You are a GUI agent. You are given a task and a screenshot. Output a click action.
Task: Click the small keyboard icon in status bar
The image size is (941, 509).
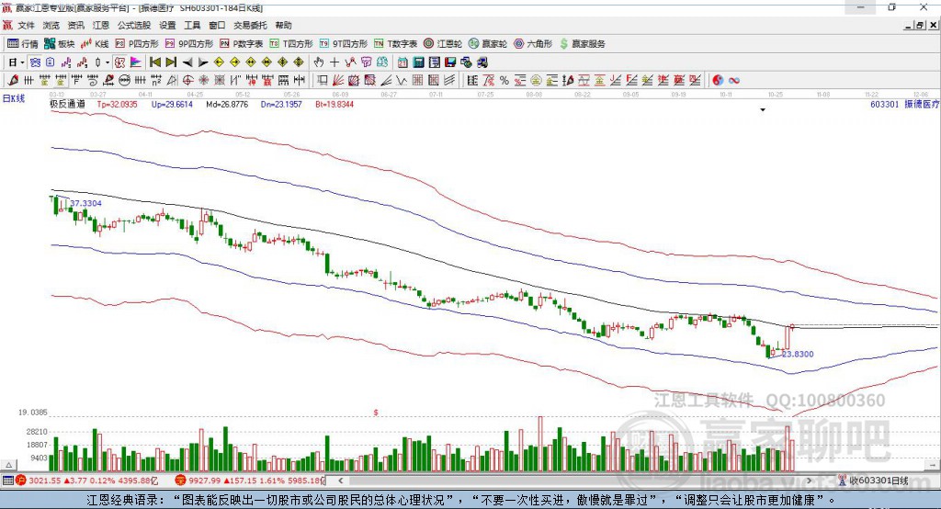[x=7, y=481]
